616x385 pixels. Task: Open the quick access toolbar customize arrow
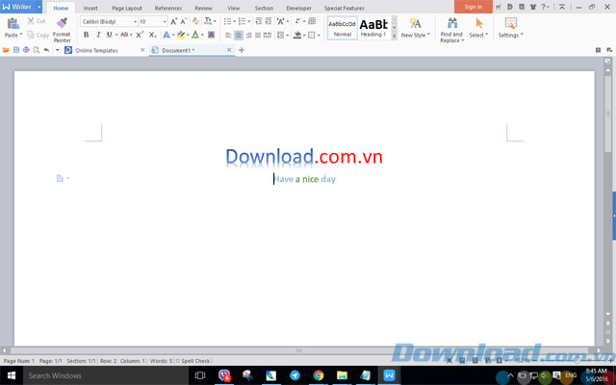point(57,50)
